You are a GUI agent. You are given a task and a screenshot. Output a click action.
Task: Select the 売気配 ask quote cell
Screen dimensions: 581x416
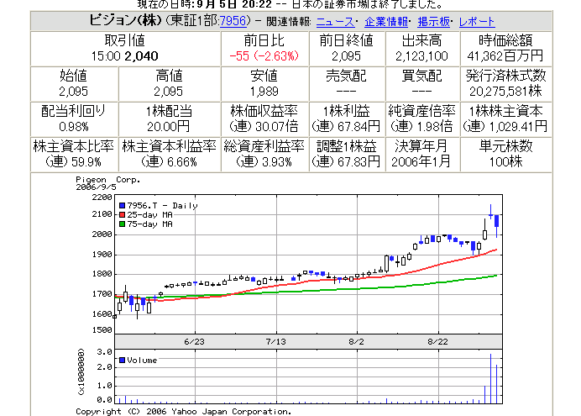point(347,84)
